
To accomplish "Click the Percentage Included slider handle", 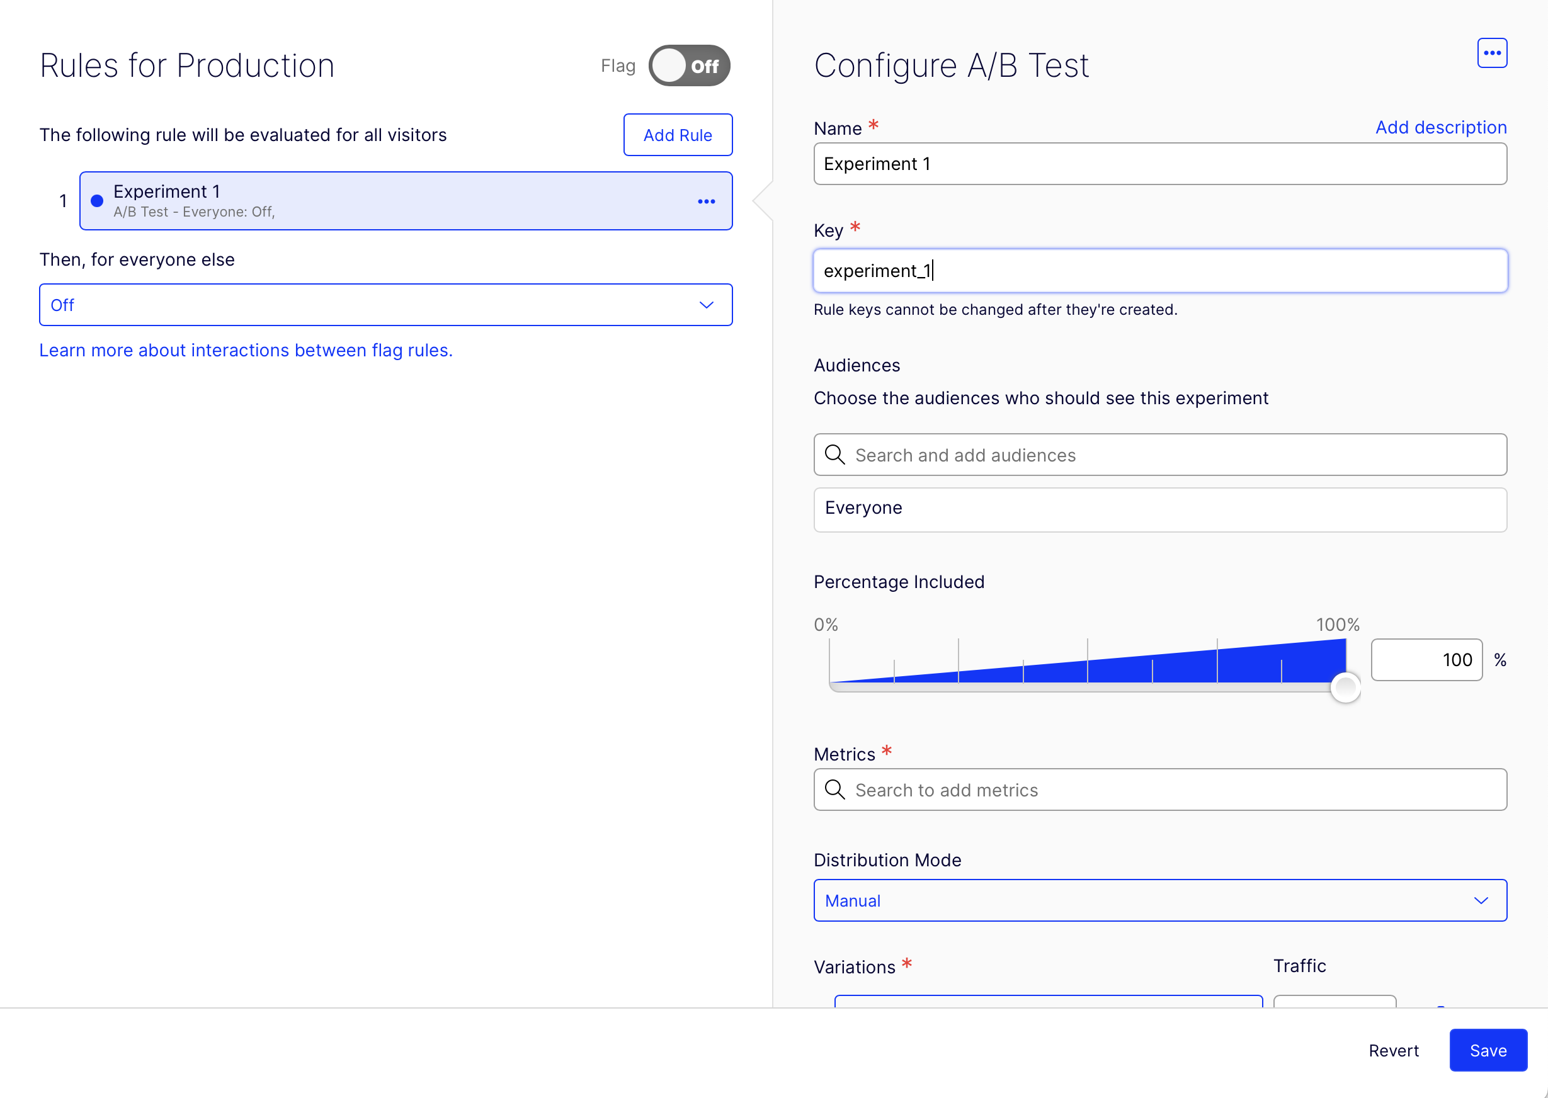I will point(1345,688).
